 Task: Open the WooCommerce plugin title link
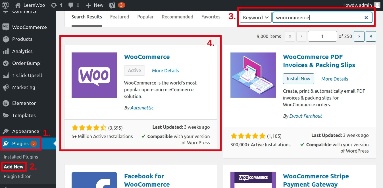point(147,57)
